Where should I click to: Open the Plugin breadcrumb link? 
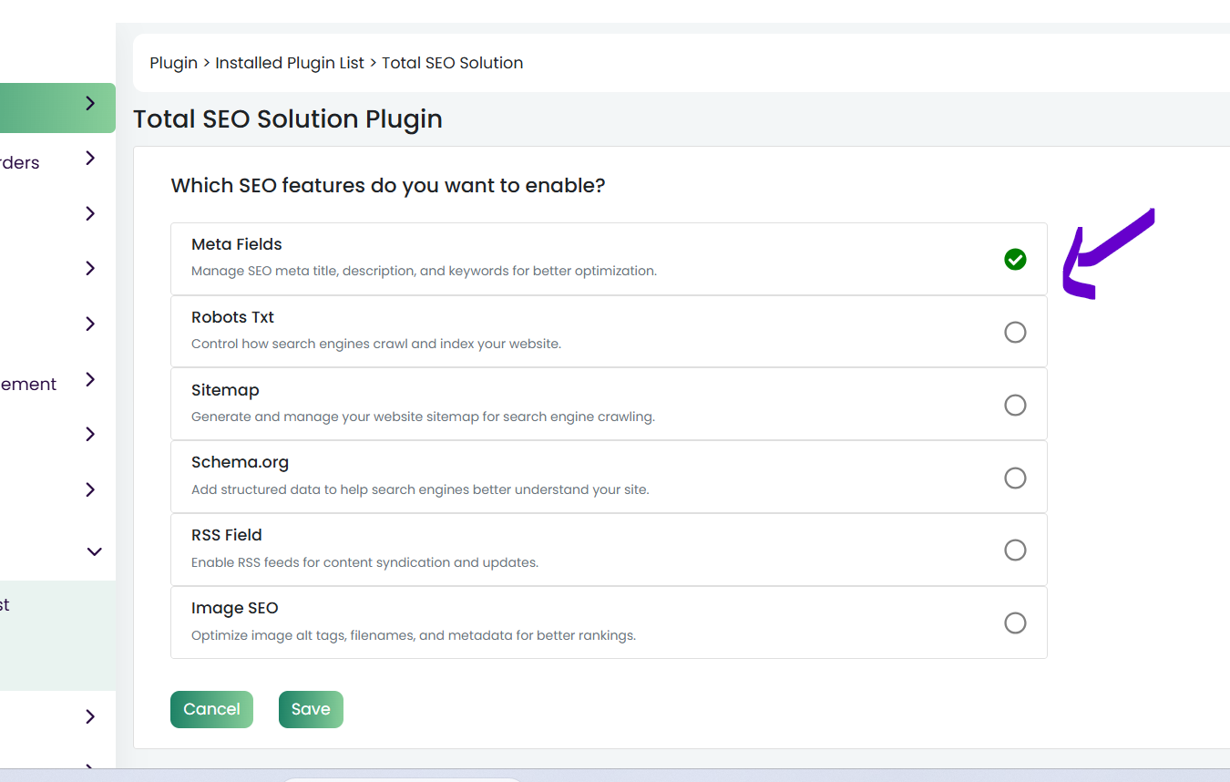click(174, 63)
